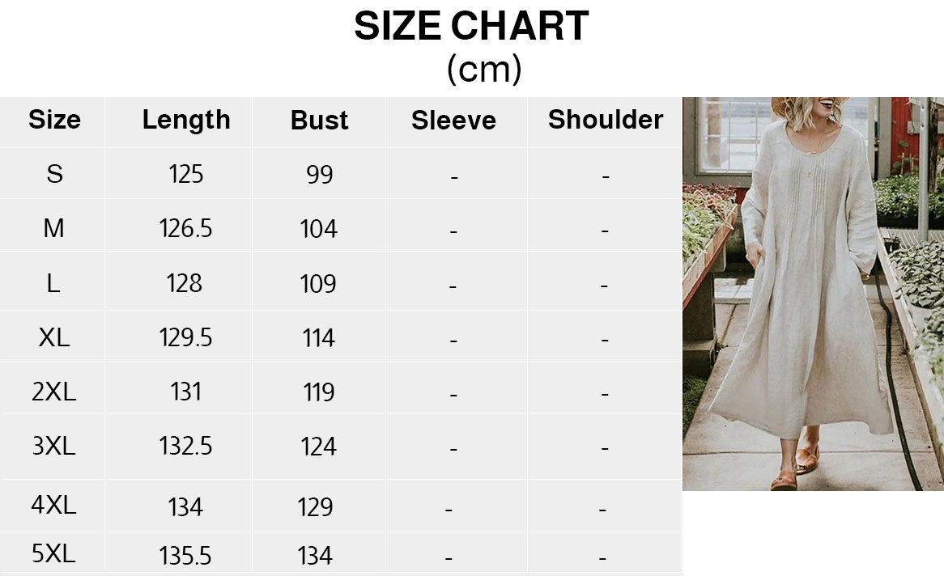The image size is (944, 576).
Task: Select the S size row label
Action: pos(54,174)
